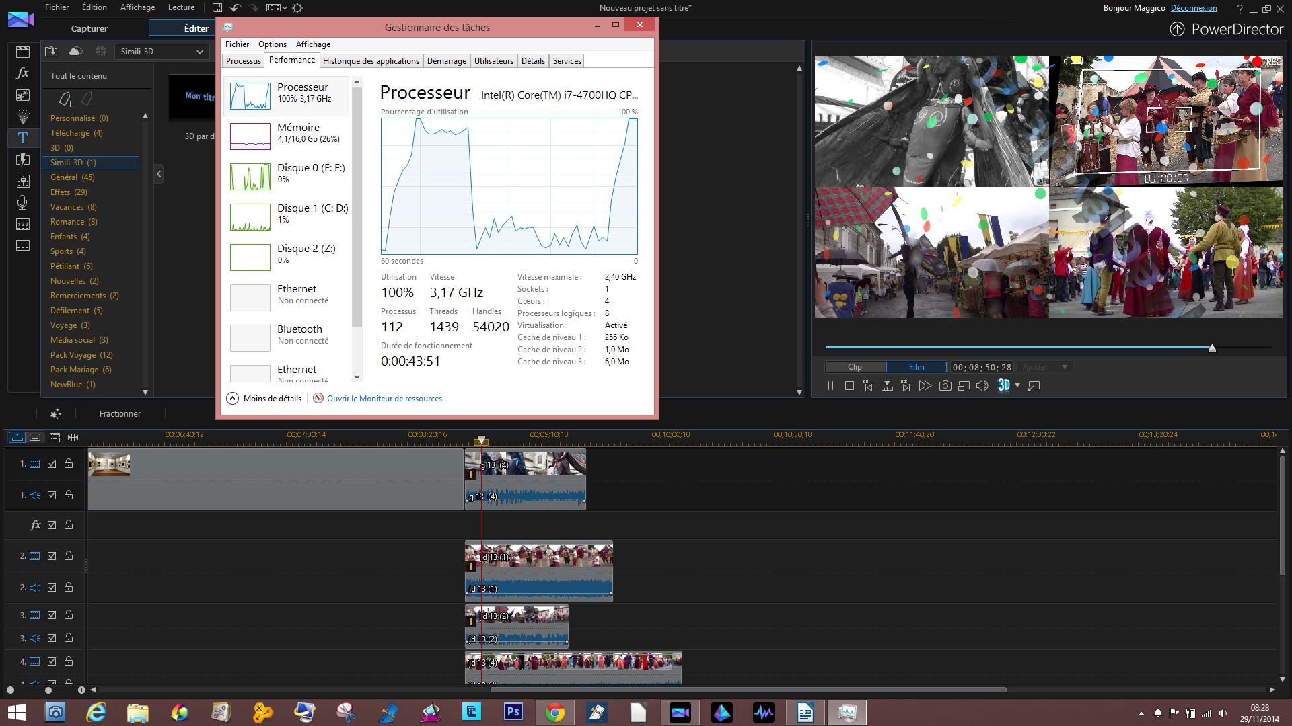Open the Lecture menu

click(x=181, y=7)
